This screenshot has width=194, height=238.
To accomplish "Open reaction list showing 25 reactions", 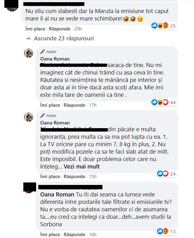I will coord(164,26).
